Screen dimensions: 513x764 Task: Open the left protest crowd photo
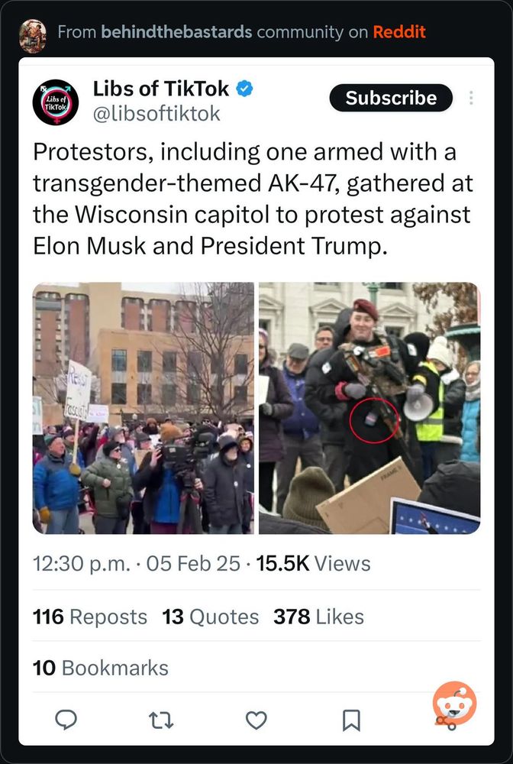[x=143, y=408]
